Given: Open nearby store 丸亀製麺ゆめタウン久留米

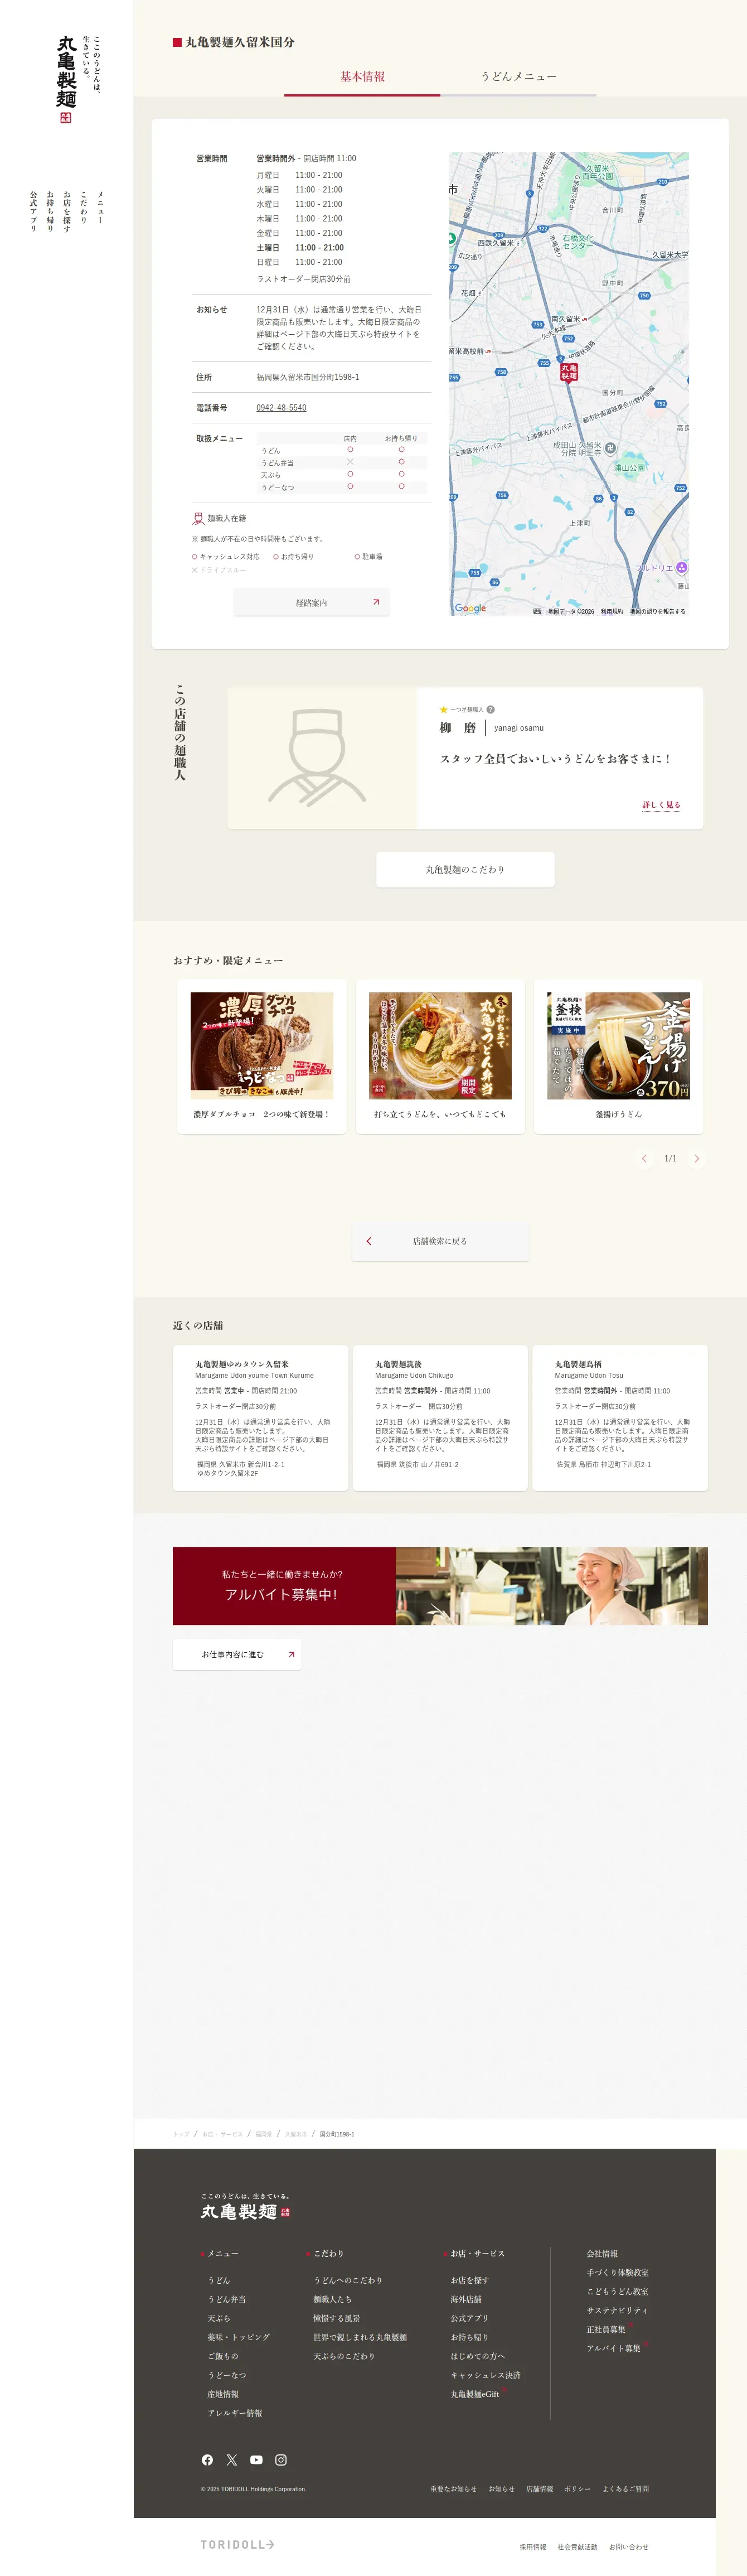Looking at the screenshot, I should [x=260, y=1418].
